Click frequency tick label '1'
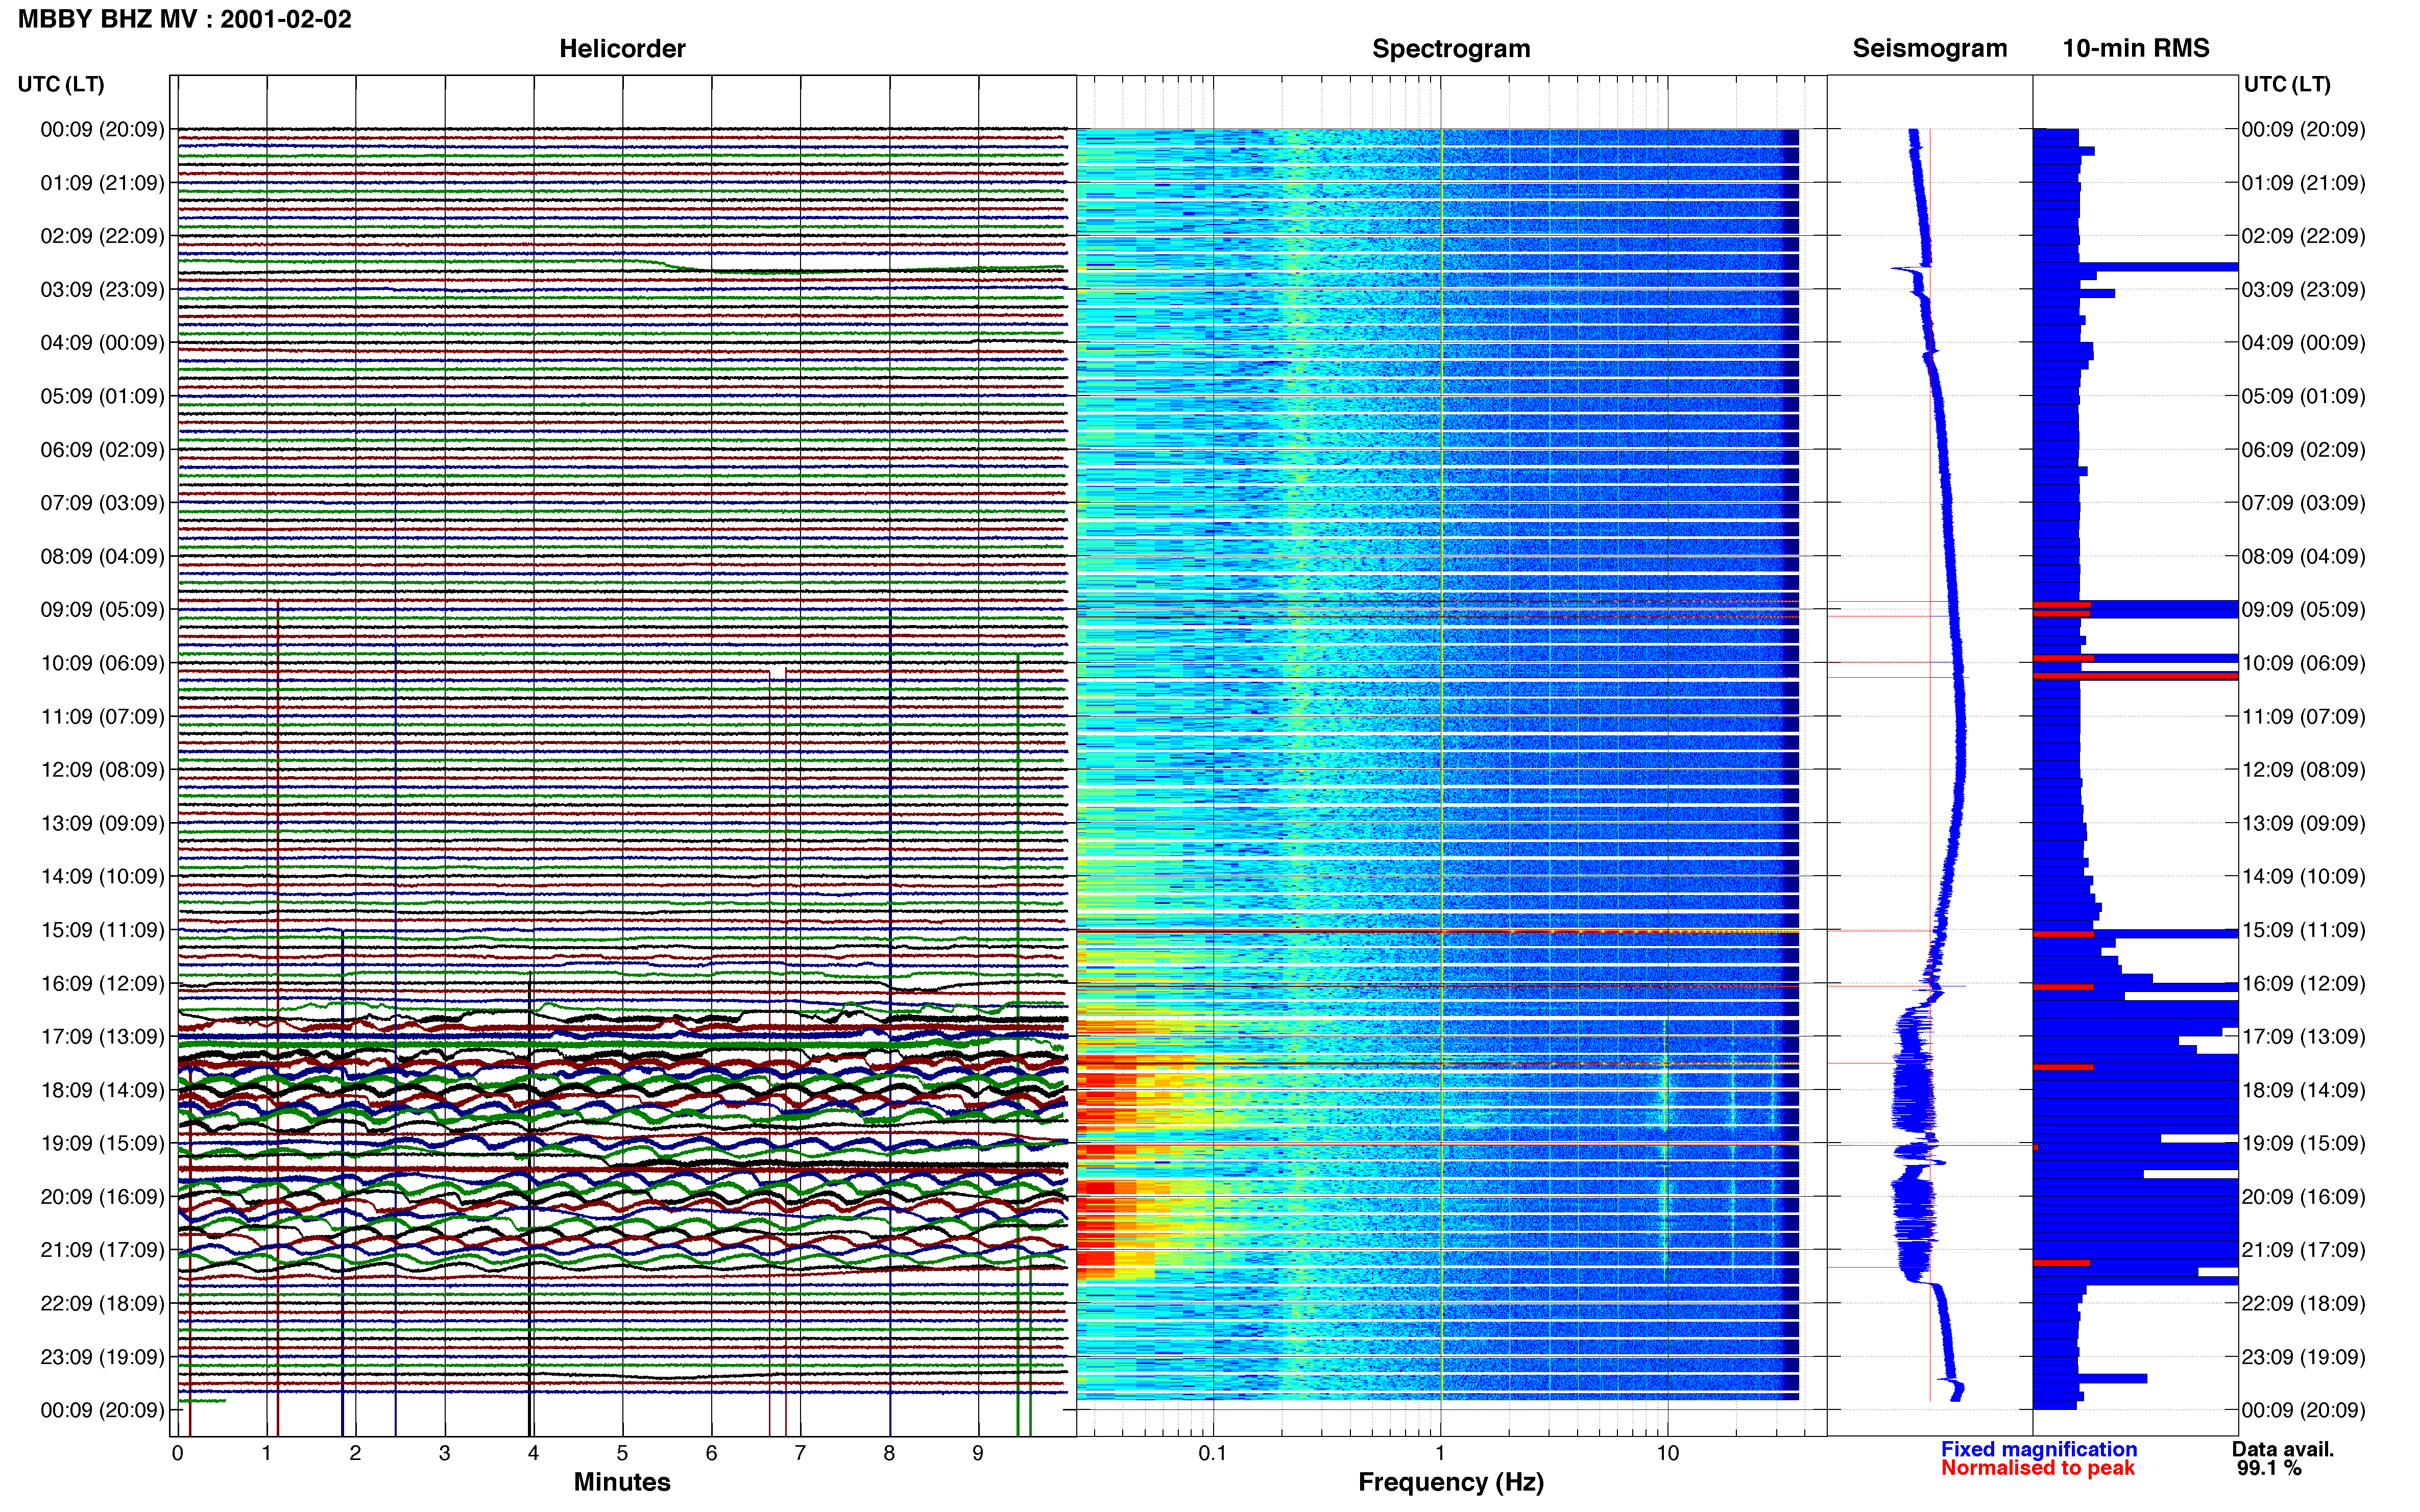This screenshot has height=1512, width=2420. pyautogui.click(x=1441, y=1453)
